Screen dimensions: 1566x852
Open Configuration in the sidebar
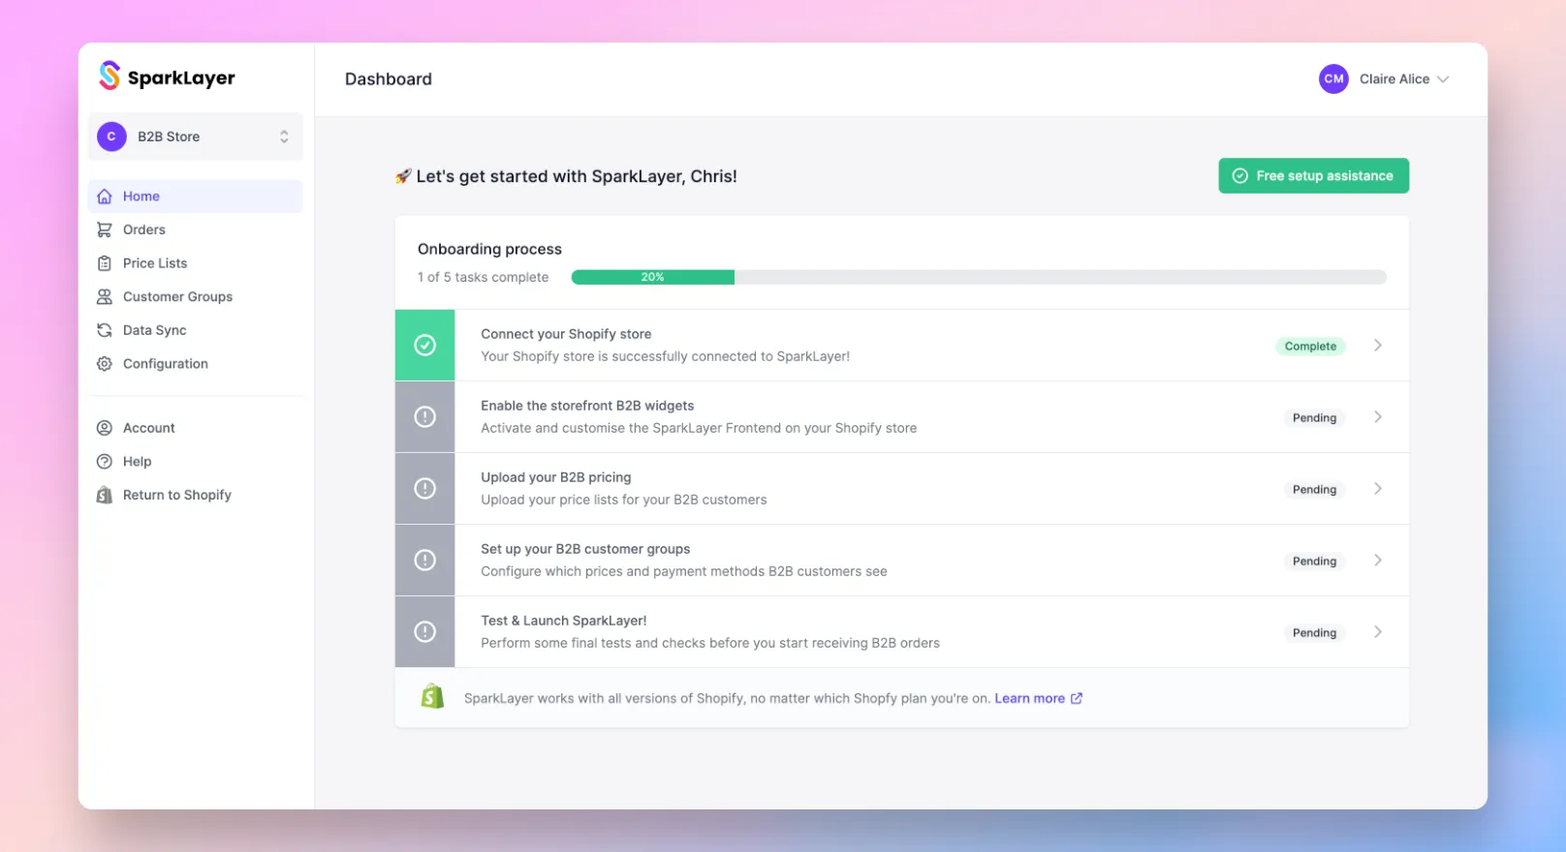point(196,364)
